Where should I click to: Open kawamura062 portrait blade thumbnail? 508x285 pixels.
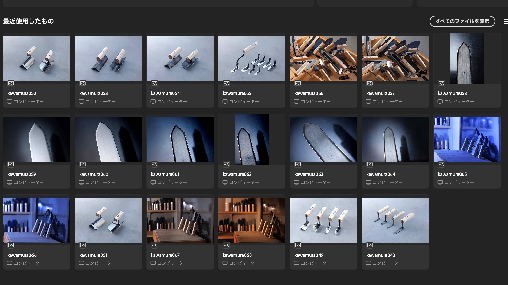pos(252,139)
